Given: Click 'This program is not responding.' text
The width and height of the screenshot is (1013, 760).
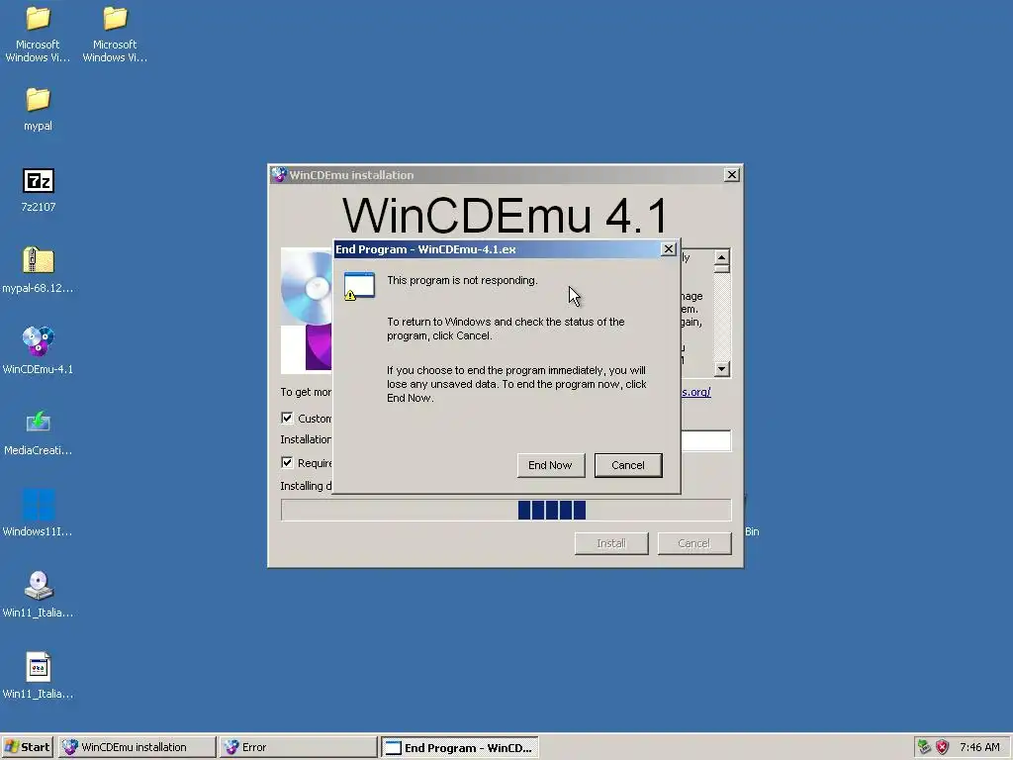Looking at the screenshot, I should 462,280.
